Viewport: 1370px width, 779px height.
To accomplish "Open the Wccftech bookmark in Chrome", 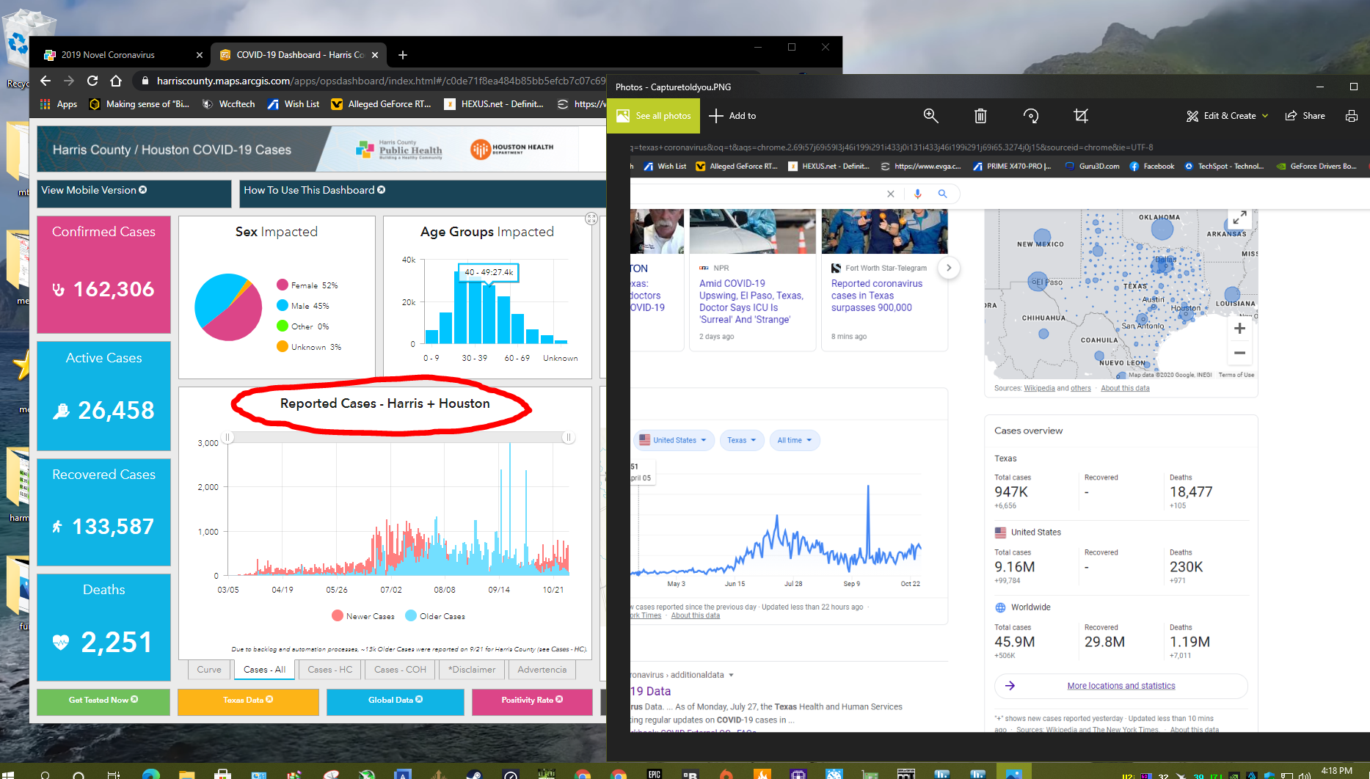I will pos(228,104).
